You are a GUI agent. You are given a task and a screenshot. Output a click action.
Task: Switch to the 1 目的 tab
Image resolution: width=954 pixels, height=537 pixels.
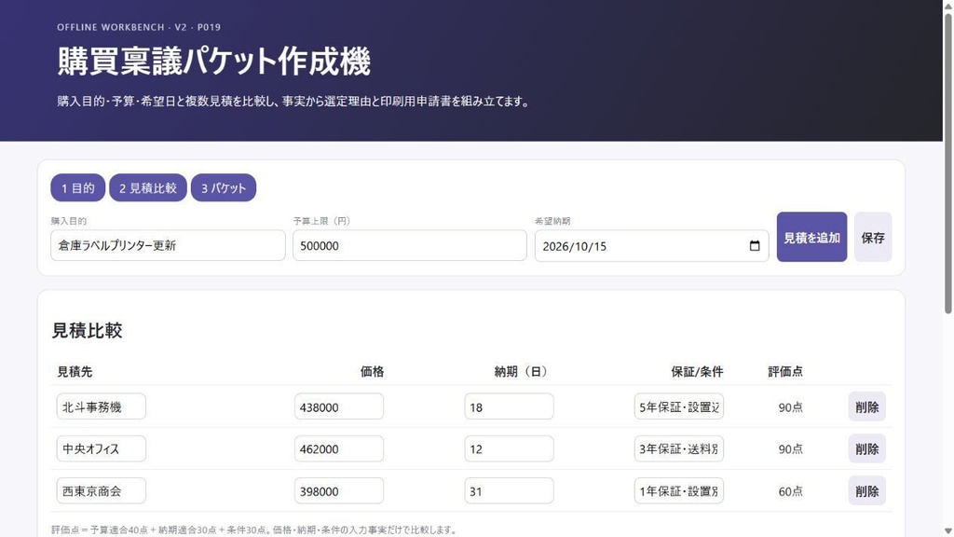[78, 187]
